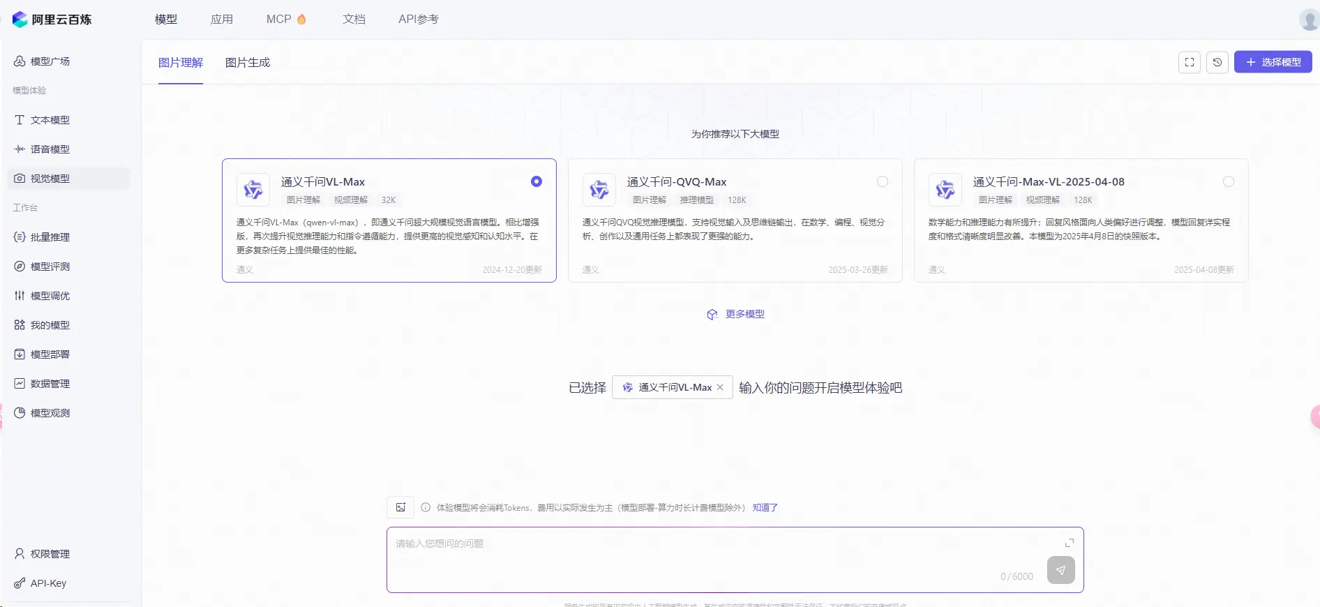Click the 选择模型 button

coord(1273,62)
